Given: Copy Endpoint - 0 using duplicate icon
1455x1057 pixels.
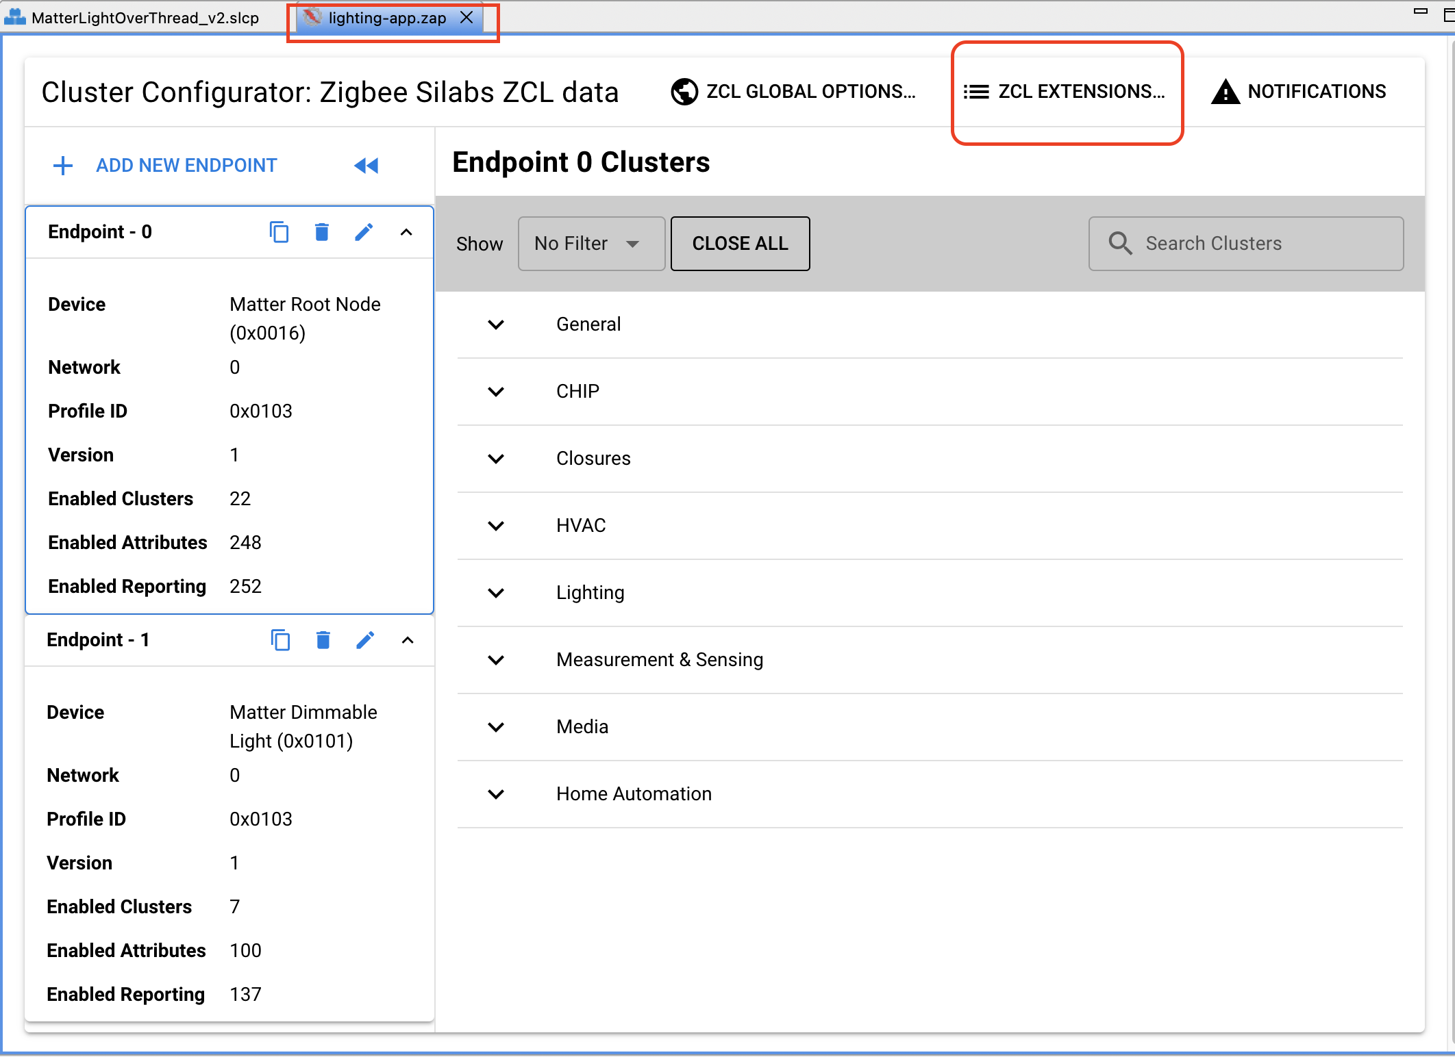Looking at the screenshot, I should (279, 232).
